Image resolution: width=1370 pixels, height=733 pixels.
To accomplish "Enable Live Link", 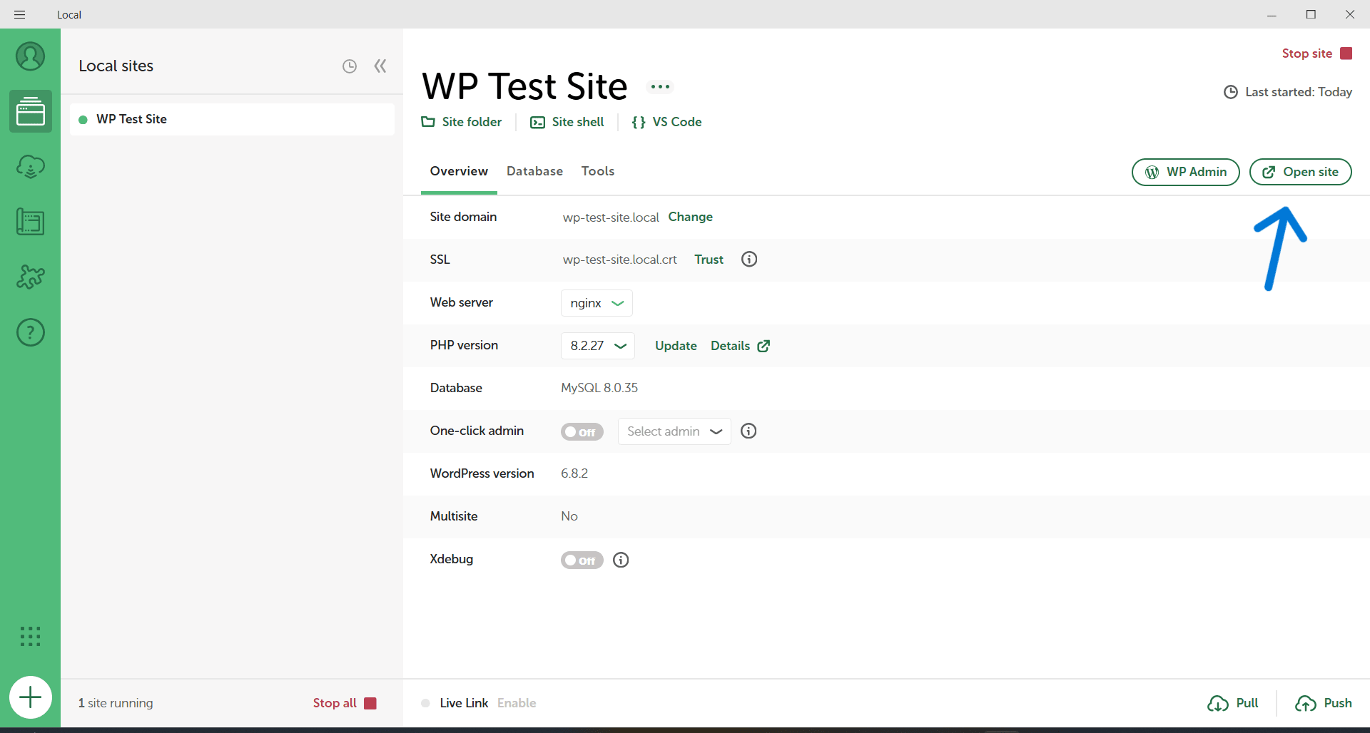I will pos(517,703).
